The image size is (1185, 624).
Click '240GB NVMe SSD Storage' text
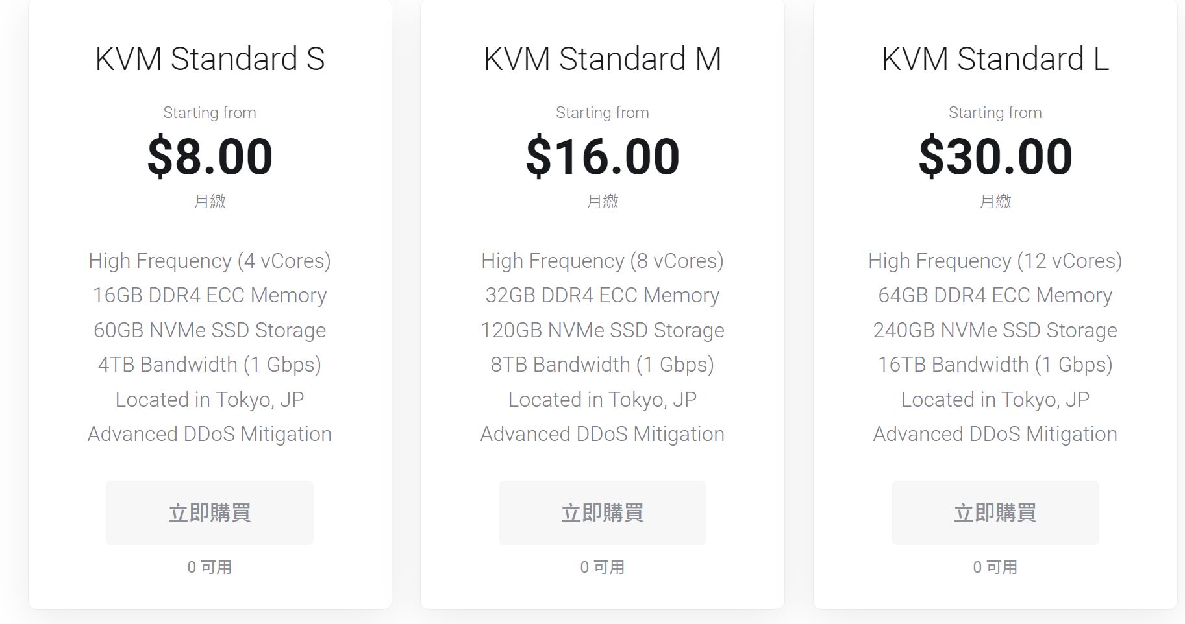click(995, 330)
